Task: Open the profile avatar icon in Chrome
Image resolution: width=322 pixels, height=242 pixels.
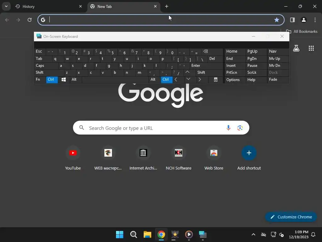Action: coord(304,20)
